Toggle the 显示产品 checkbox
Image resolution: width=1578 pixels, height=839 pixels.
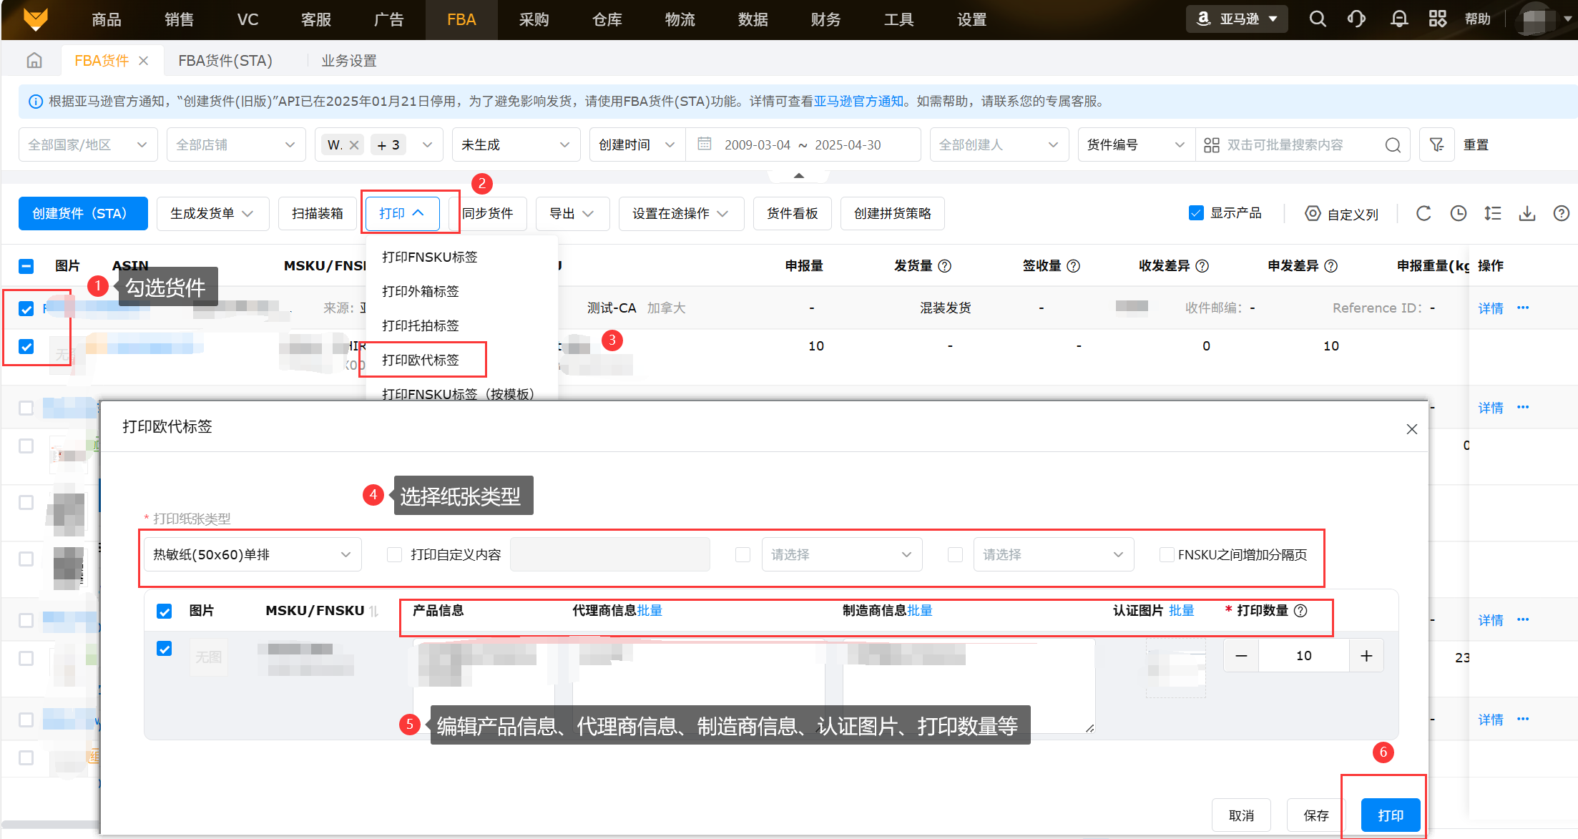[x=1196, y=213]
